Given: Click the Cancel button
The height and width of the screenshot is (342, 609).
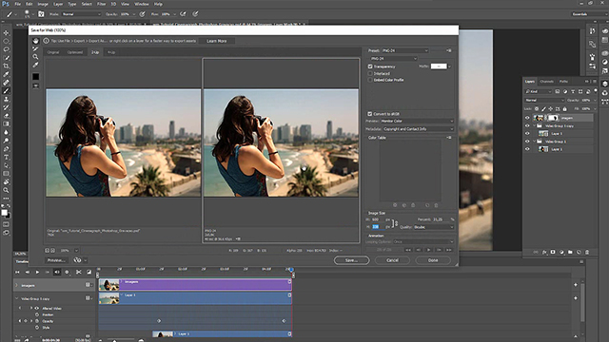Looking at the screenshot, I should tap(392, 260).
